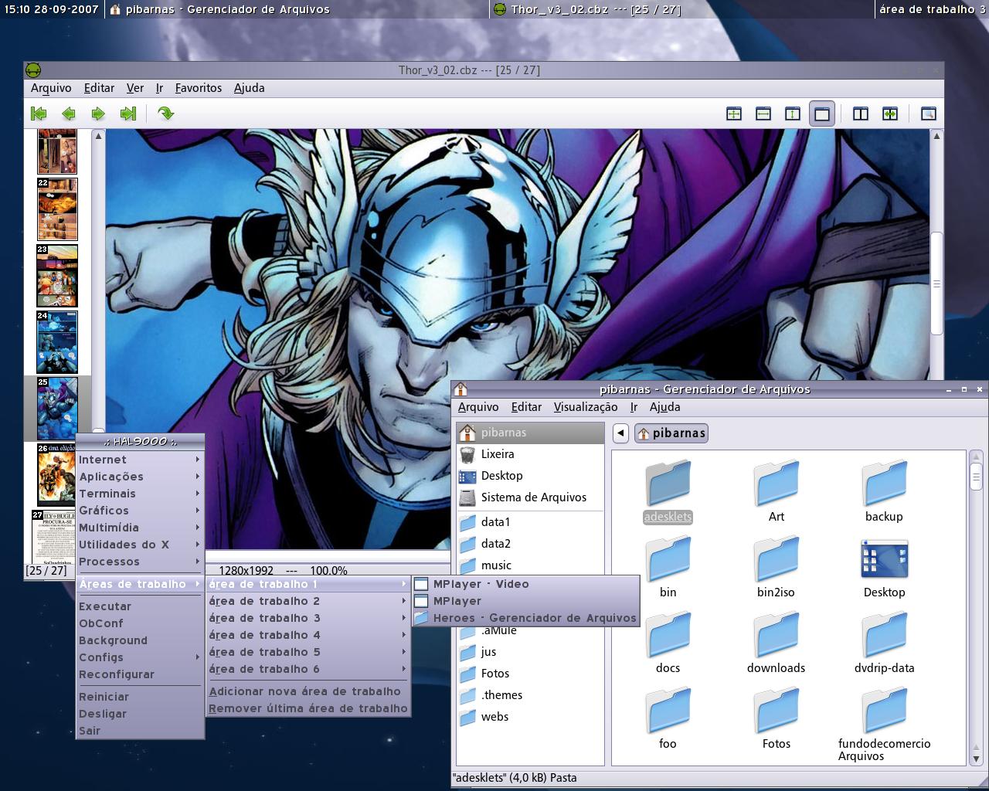Open Ir menu in comic viewer
Screen dimensions: 989x791
(160, 88)
